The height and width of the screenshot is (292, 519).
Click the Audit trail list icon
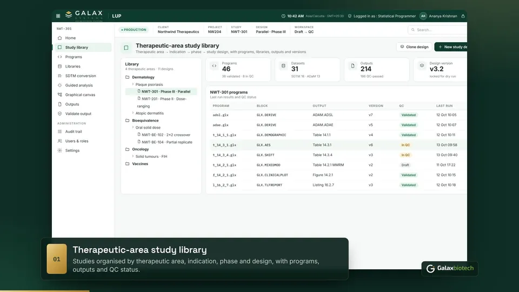59,131
